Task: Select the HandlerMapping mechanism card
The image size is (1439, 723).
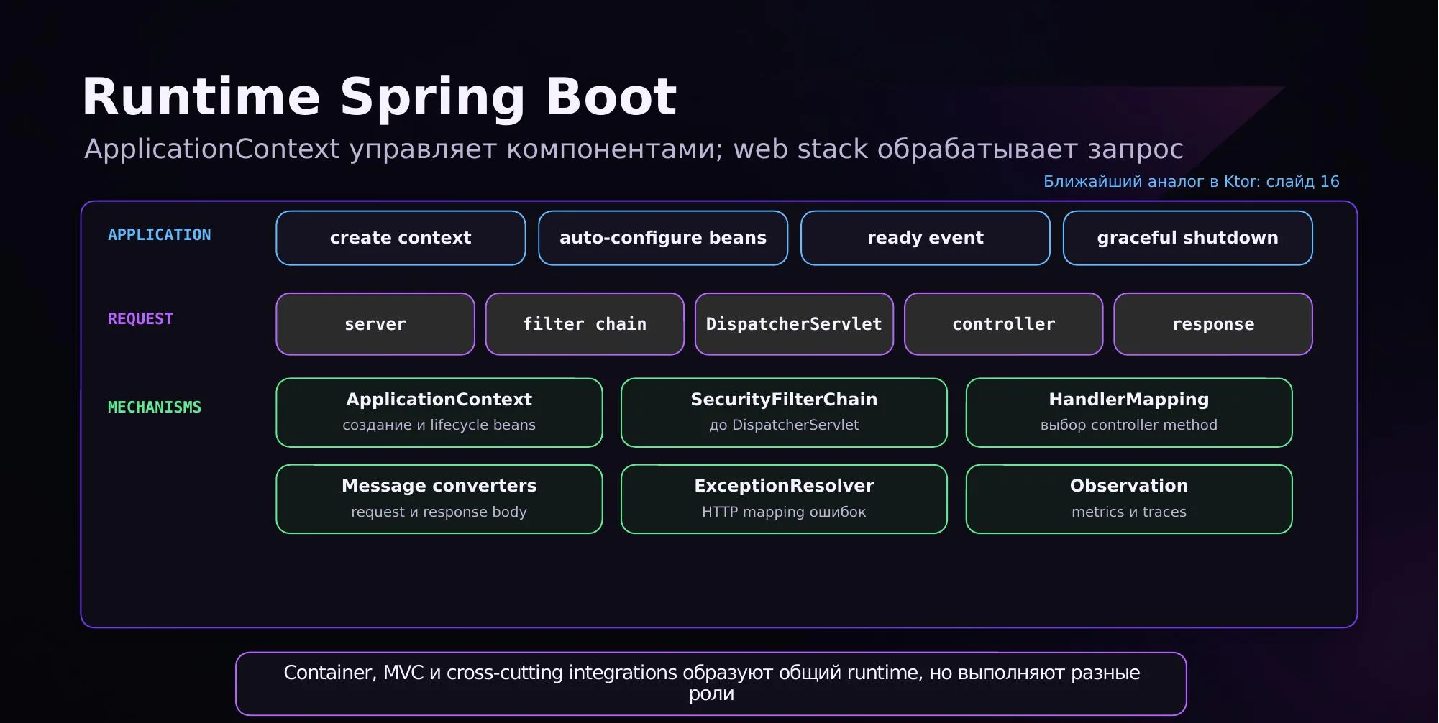Action: [x=1129, y=413]
